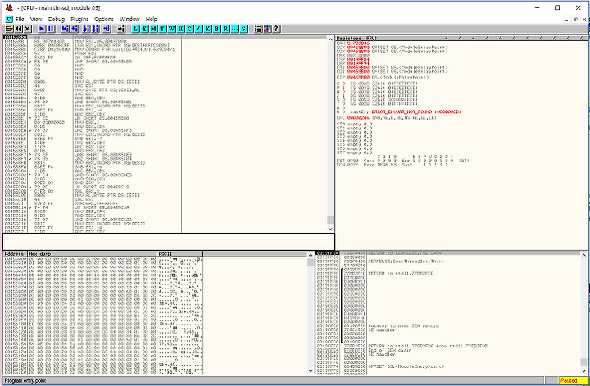Viewport: 590px width, 386px height.
Task: Select 'KERNEL32.BaseThreadInitThunk' stack entry
Action: 406,261
